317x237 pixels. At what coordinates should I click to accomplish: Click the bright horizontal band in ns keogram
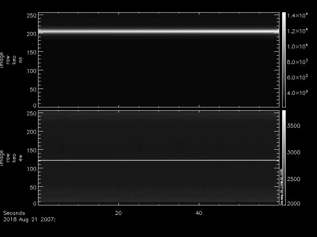click(x=159, y=31)
